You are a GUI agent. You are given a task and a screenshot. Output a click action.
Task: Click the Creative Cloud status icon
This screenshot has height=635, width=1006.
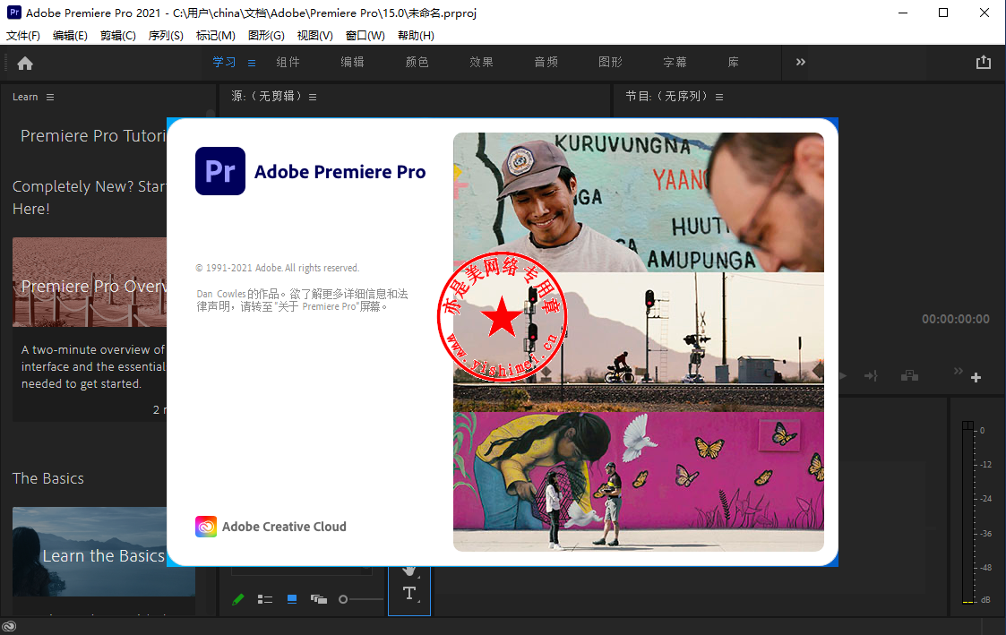9,626
